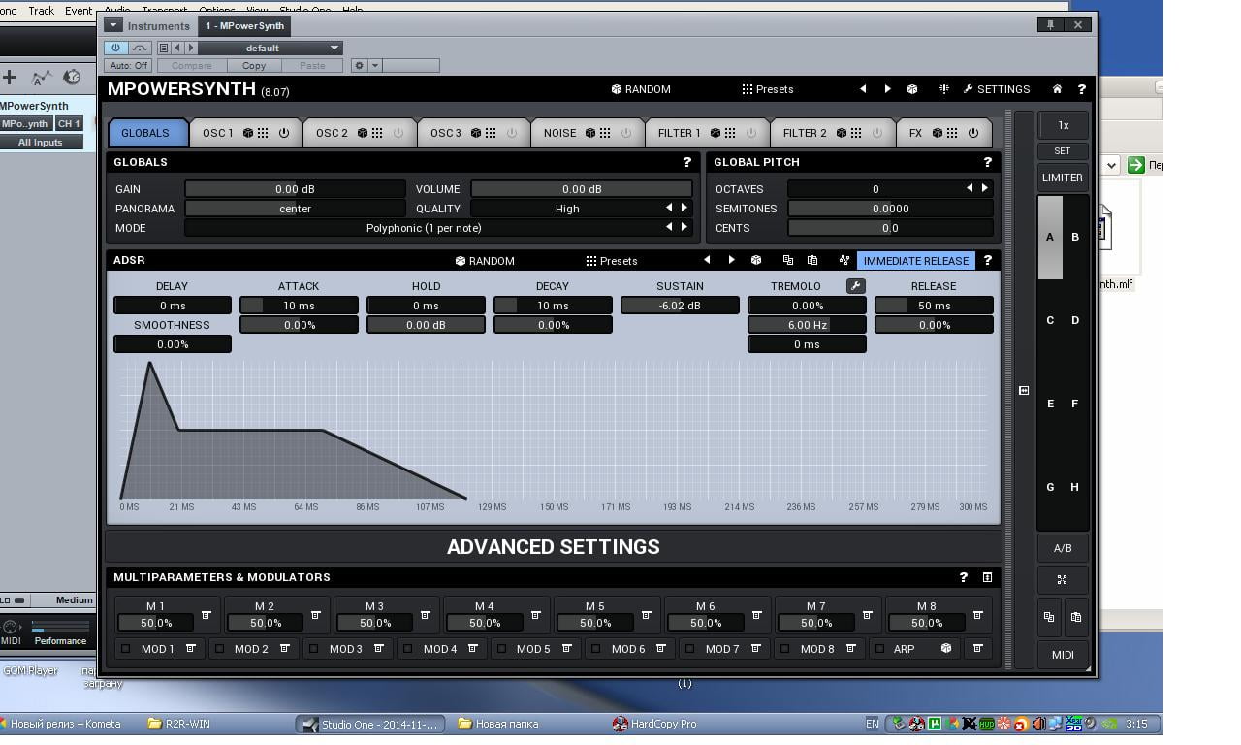
Task: Click the home icon in header
Action: tap(1057, 89)
